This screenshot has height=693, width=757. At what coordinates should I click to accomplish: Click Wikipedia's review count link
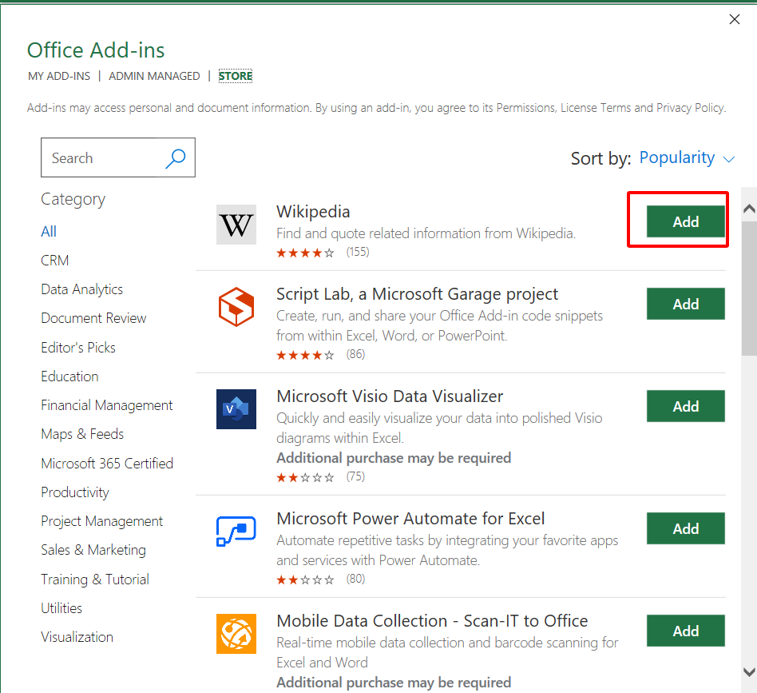click(356, 251)
